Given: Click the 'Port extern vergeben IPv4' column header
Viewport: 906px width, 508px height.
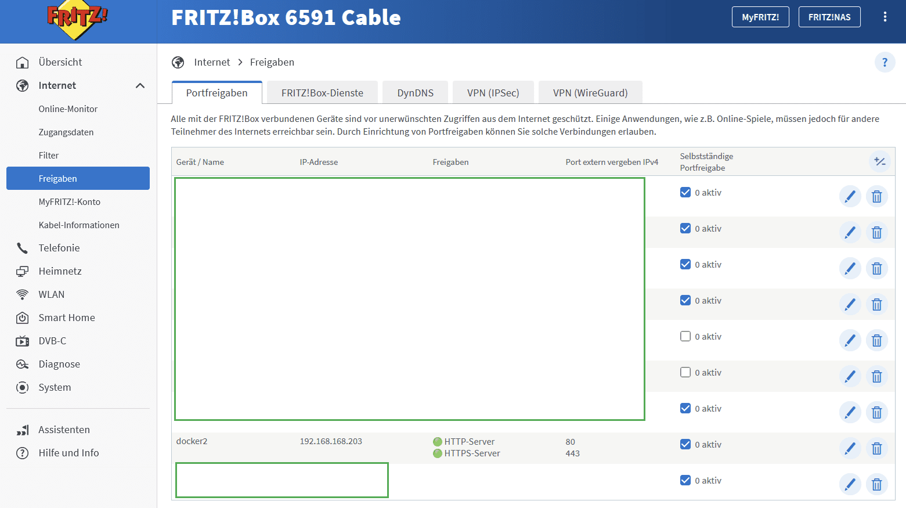Looking at the screenshot, I should point(612,162).
